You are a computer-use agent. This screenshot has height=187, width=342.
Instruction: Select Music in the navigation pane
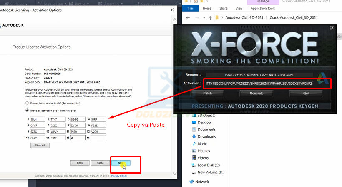pos(202,143)
